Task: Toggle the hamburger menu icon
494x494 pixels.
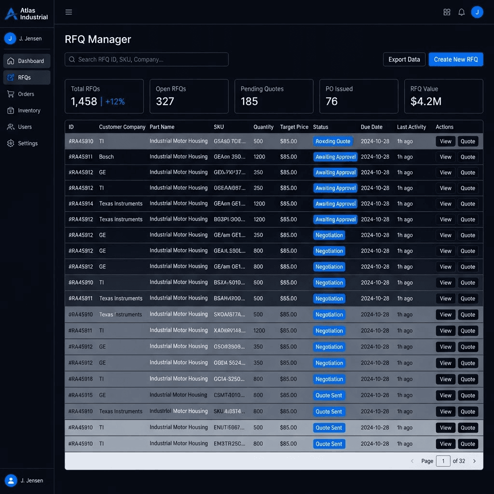Action: coord(69,12)
